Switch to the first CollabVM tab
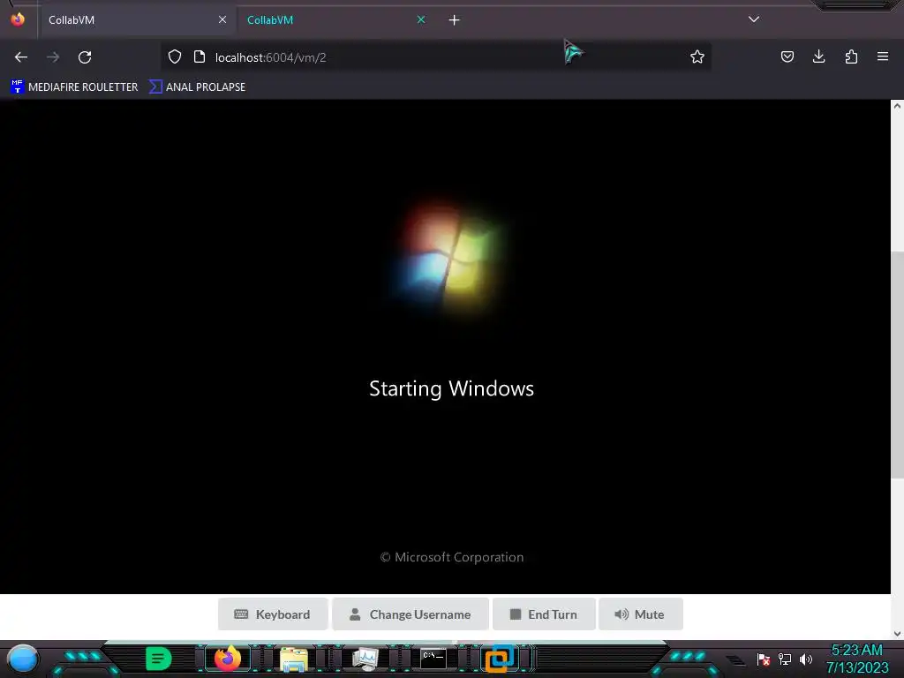 point(137,20)
